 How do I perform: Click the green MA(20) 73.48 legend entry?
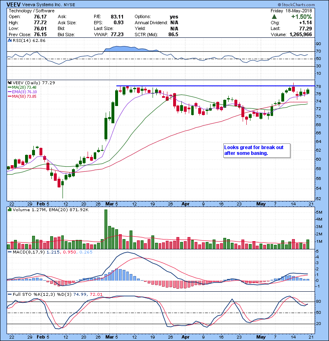tap(23, 88)
